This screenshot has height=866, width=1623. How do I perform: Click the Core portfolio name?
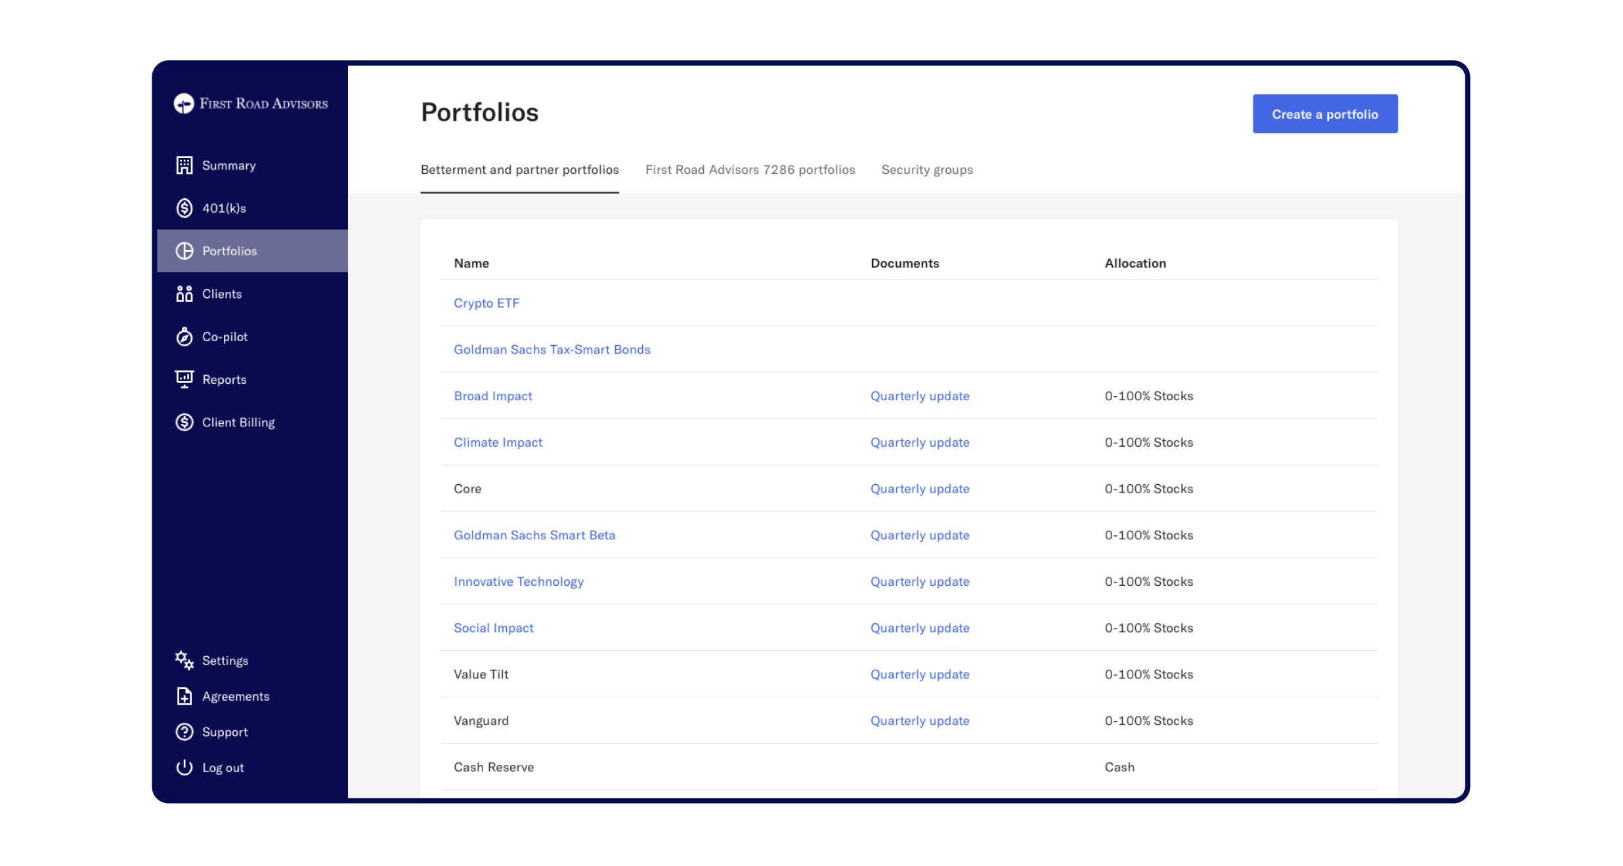tap(467, 489)
